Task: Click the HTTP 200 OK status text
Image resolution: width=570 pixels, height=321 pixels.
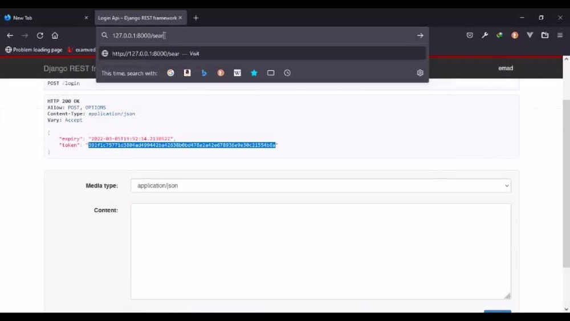Action: point(63,101)
